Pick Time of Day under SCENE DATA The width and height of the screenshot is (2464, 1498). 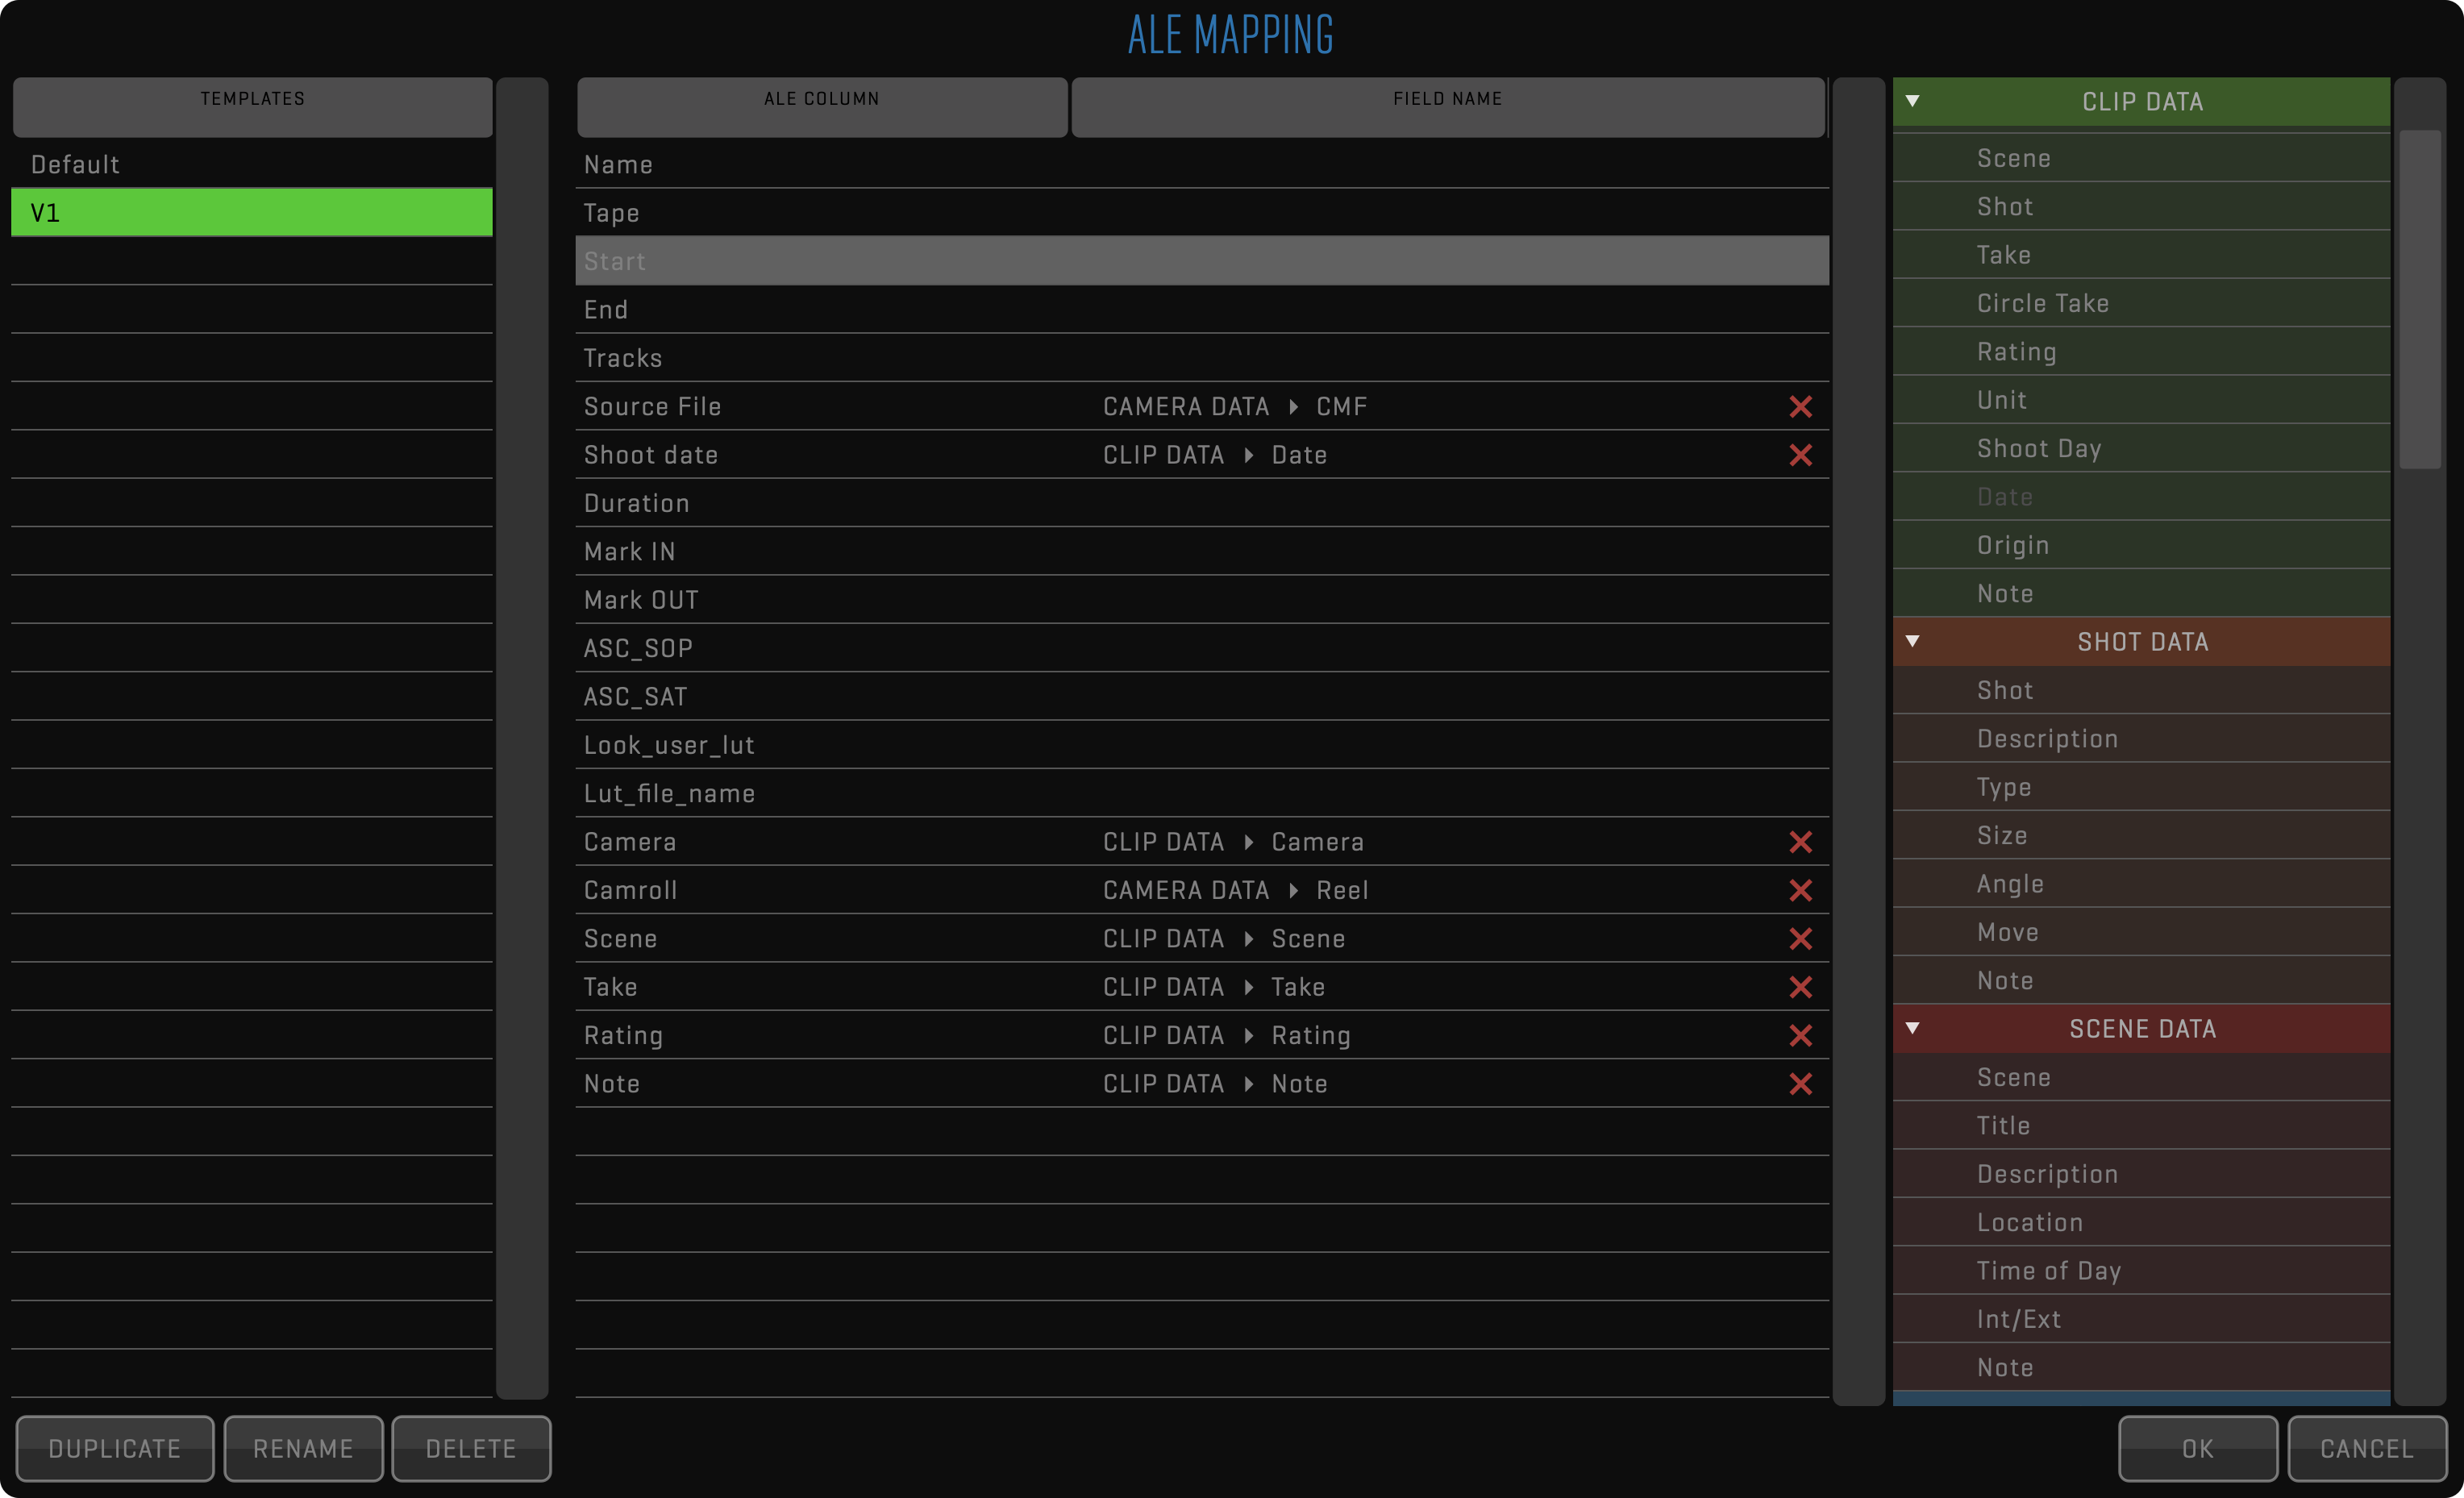2048,1270
